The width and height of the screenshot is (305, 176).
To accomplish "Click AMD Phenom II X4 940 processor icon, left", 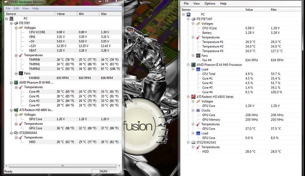I will pos(16,82).
